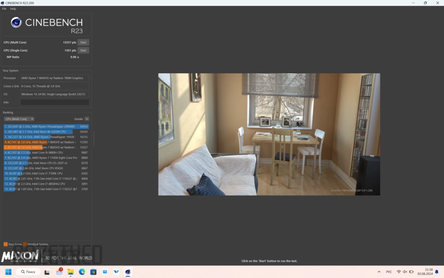Show hidden system tray icons chevron
The height and width of the screenshot is (278, 444).
tap(379, 272)
